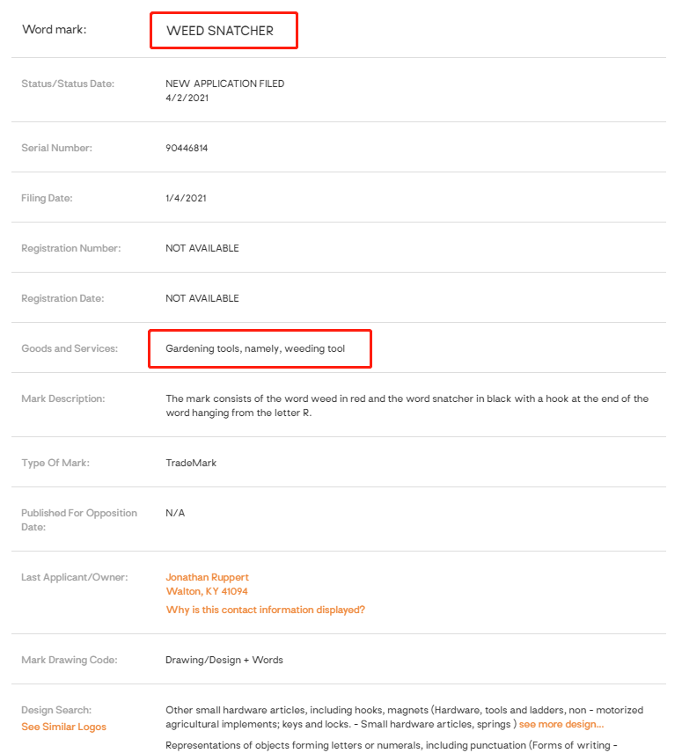This screenshot has width=682, height=753.
Task: Click the 'Drawing/Design + Words' code value
Action: click(x=224, y=659)
